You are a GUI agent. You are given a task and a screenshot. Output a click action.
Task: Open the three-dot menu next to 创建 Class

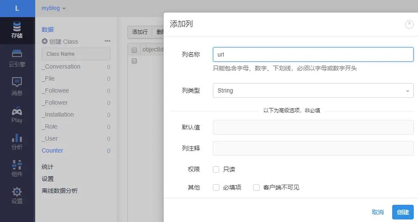(108, 41)
